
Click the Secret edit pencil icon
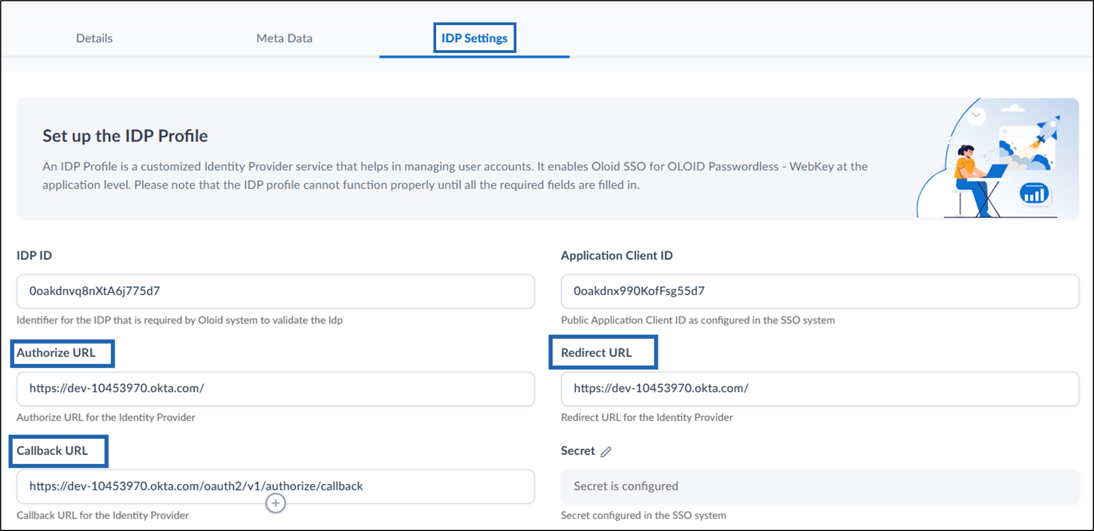[606, 452]
